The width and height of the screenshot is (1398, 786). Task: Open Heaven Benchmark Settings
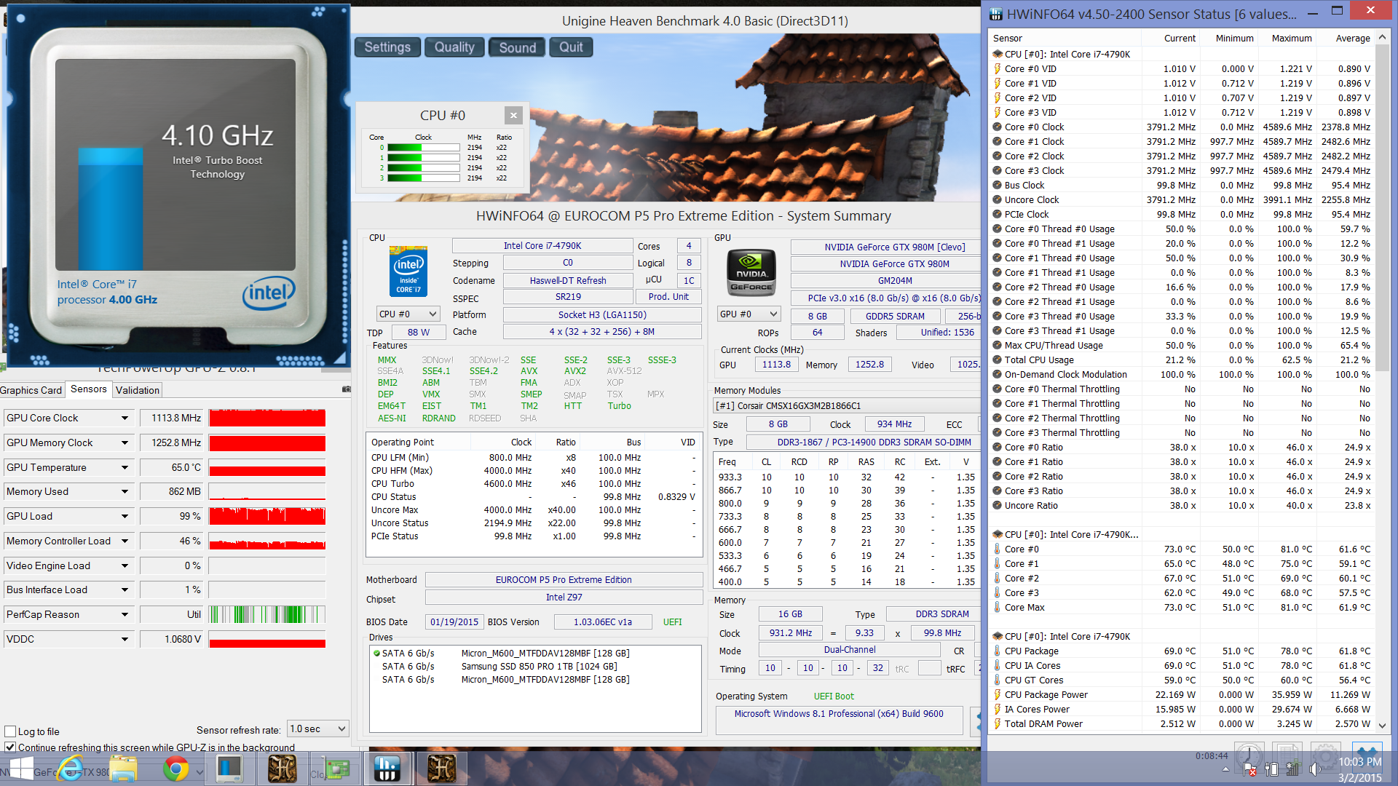point(387,47)
